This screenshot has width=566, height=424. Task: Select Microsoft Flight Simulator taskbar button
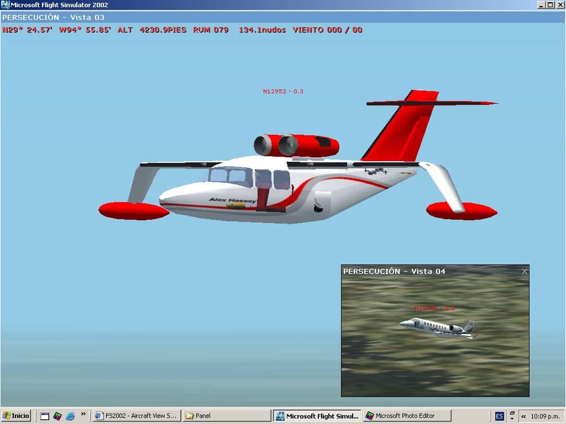click(x=318, y=416)
